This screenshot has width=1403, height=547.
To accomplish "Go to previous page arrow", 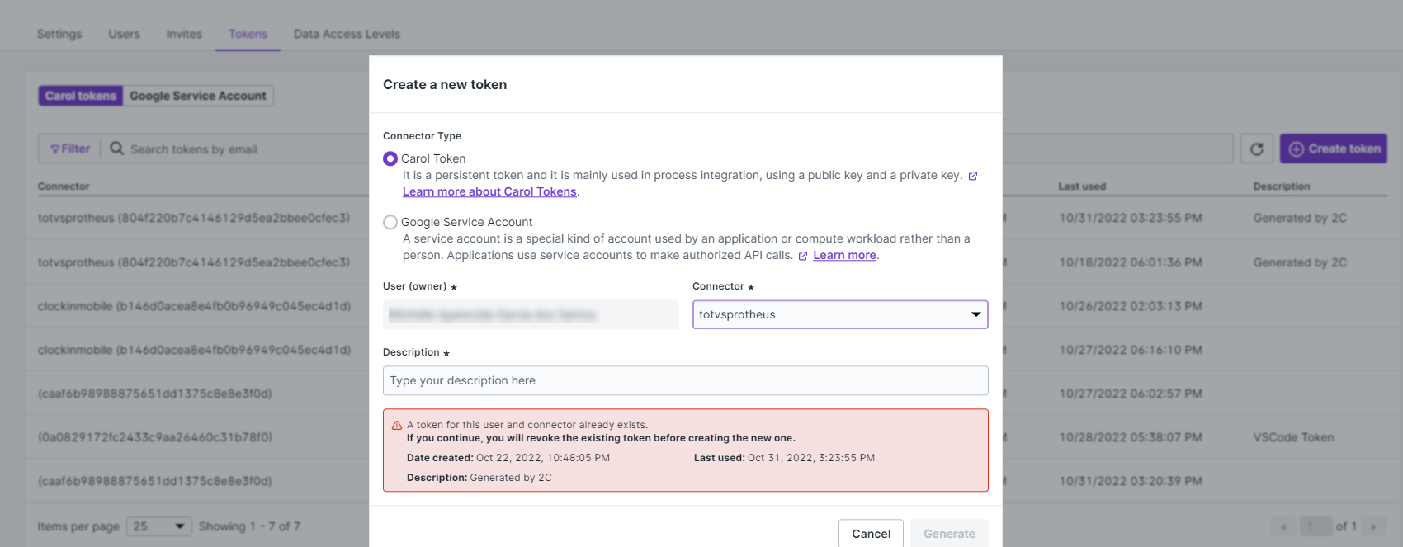I will [1283, 526].
